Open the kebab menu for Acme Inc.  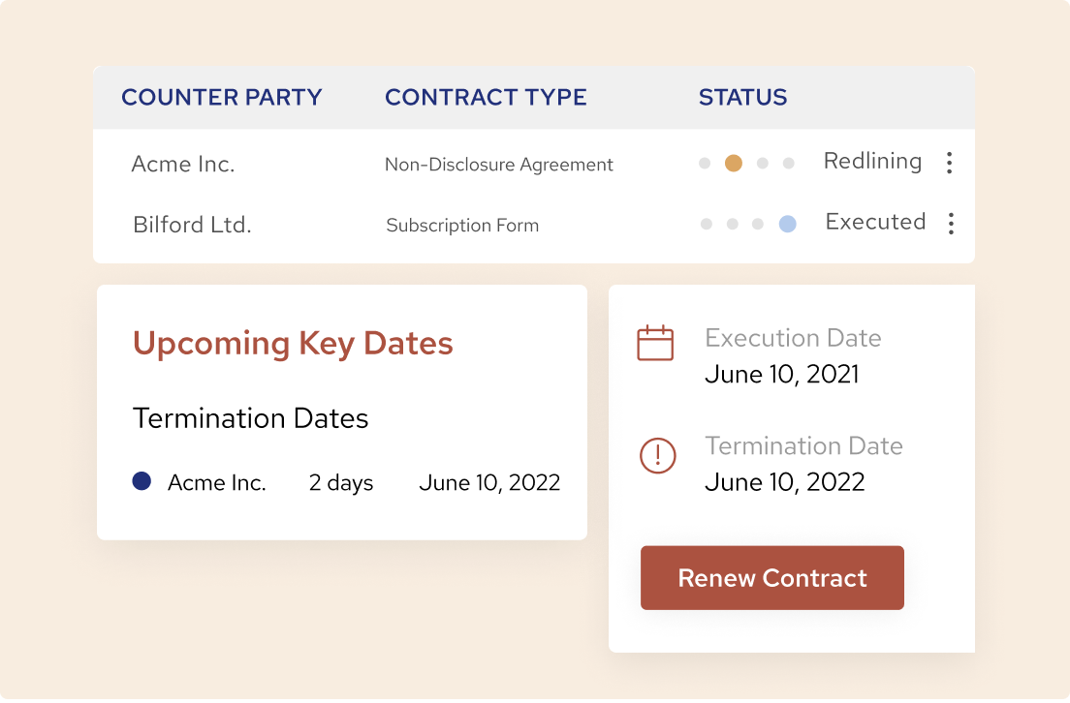coord(950,163)
